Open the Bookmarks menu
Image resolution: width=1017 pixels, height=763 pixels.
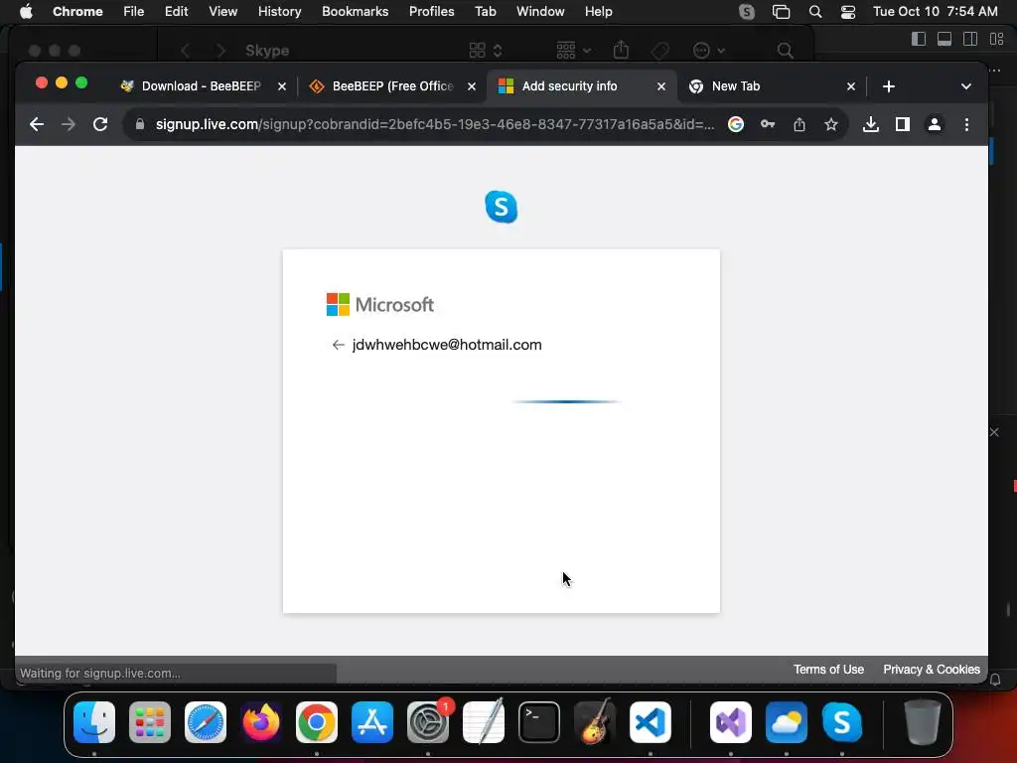pyautogui.click(x=355, y=12)
